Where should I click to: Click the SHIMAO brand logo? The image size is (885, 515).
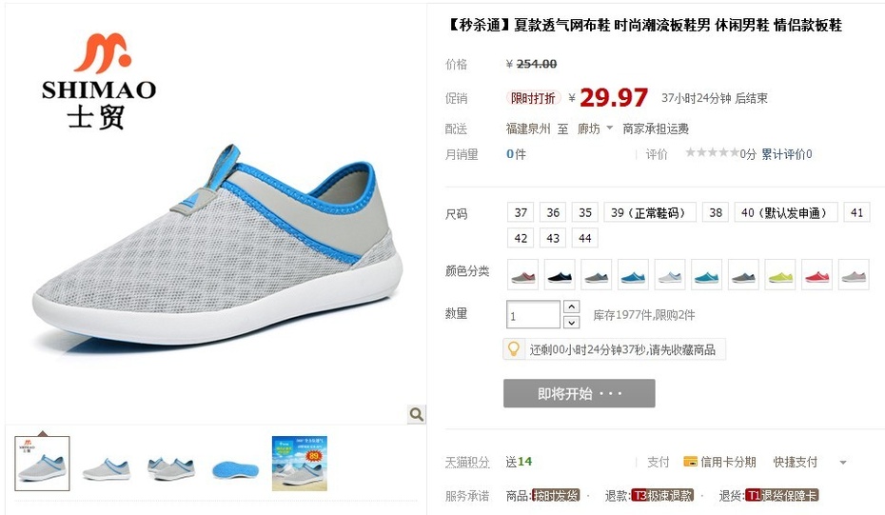pos(99,81)
